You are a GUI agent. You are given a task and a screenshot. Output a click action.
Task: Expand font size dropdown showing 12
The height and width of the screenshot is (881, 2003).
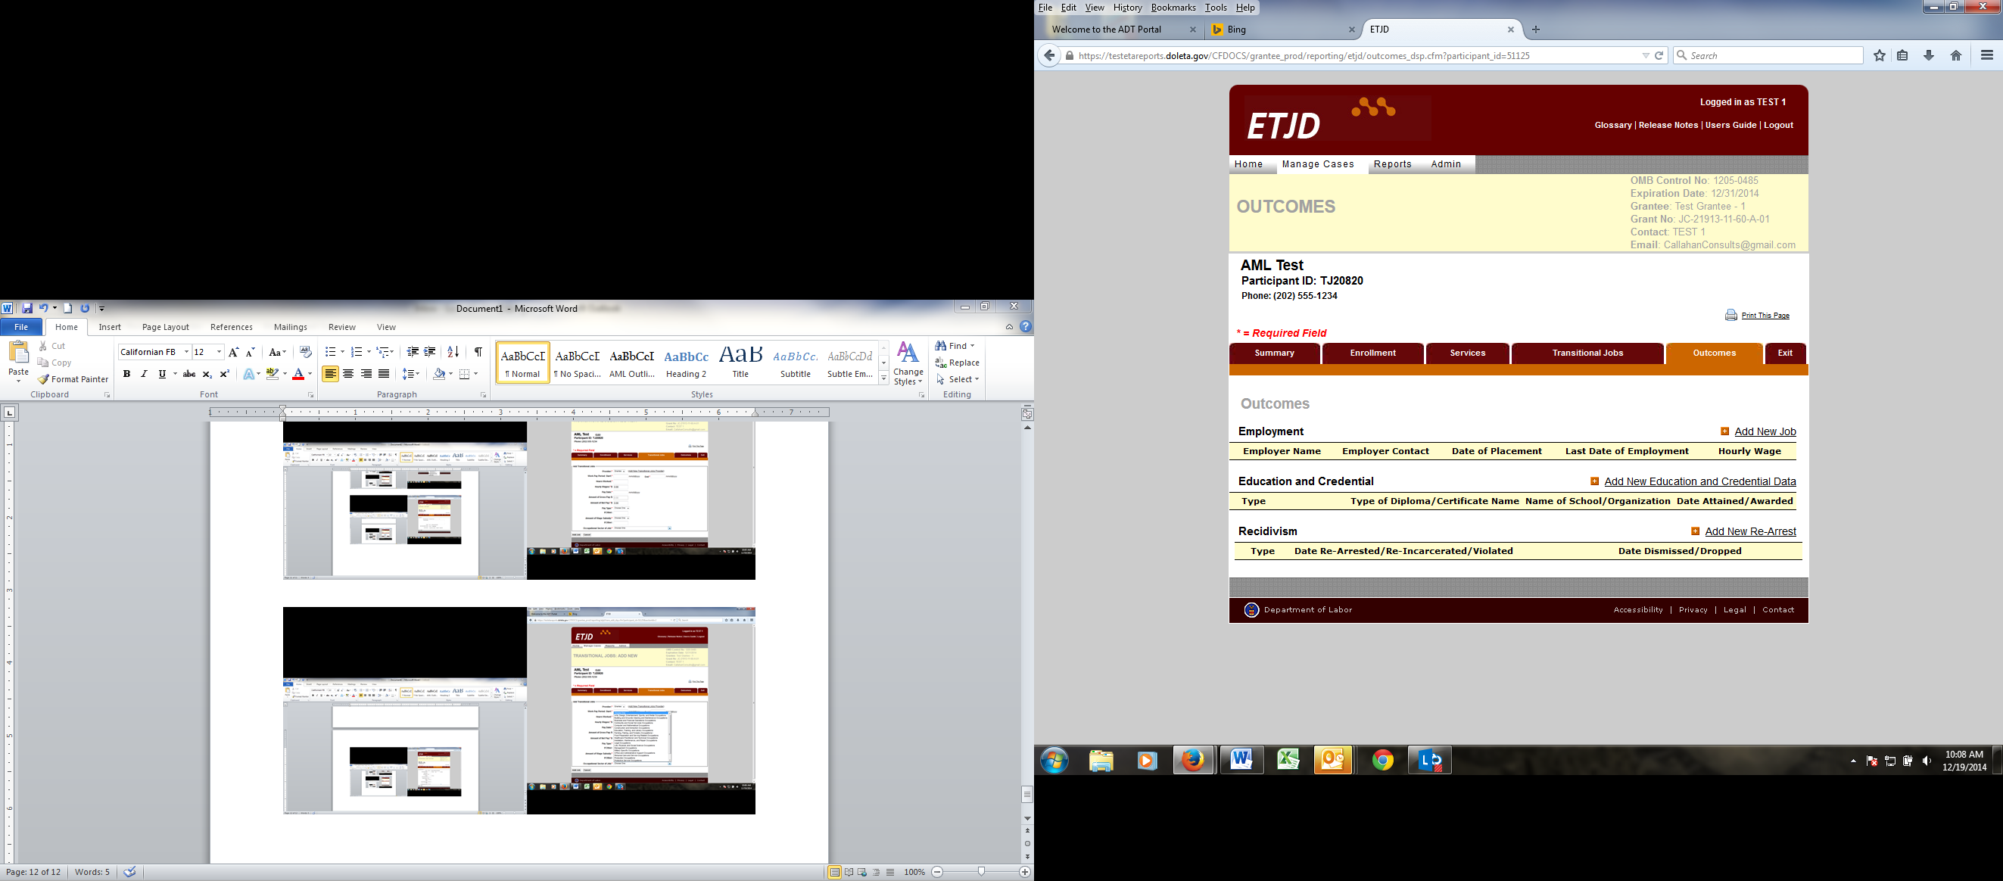(x=220, y=352)
